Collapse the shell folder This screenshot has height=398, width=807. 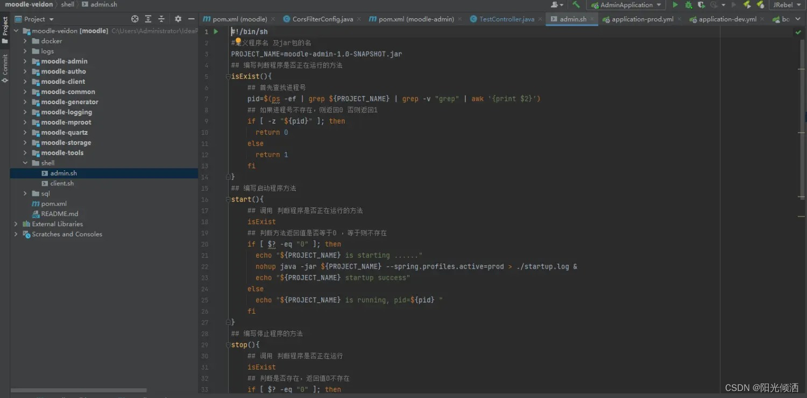[x=25, y=163]
